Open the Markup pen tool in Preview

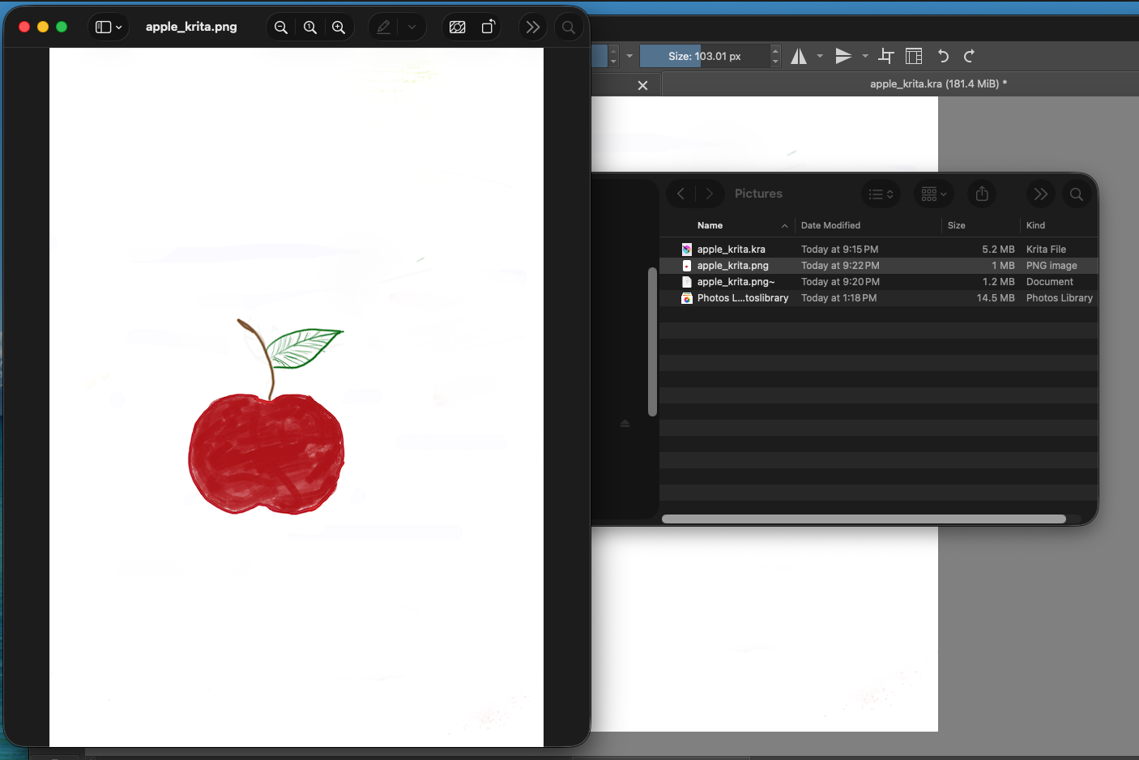(x=384, y=28)
